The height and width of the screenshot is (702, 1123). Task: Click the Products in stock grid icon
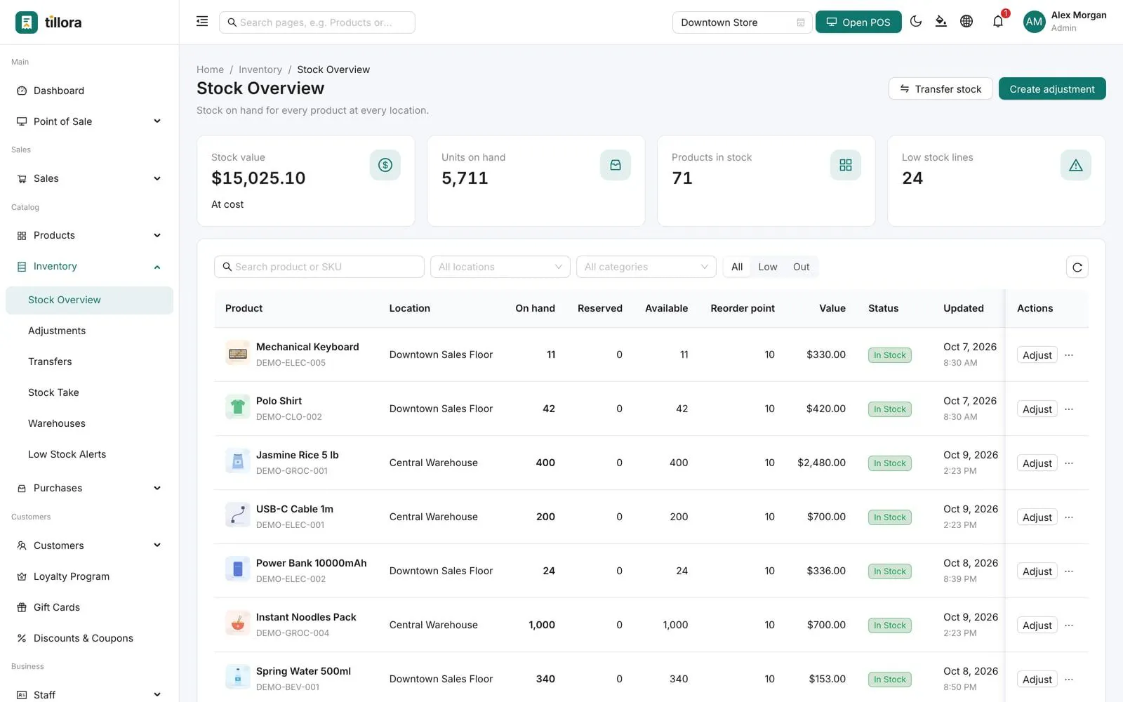tap(845, 165)
